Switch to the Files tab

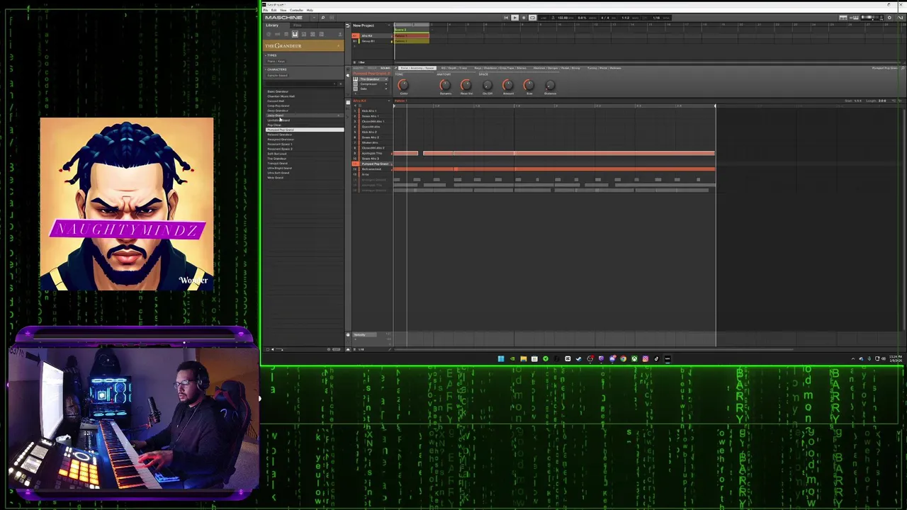point(297,25)
